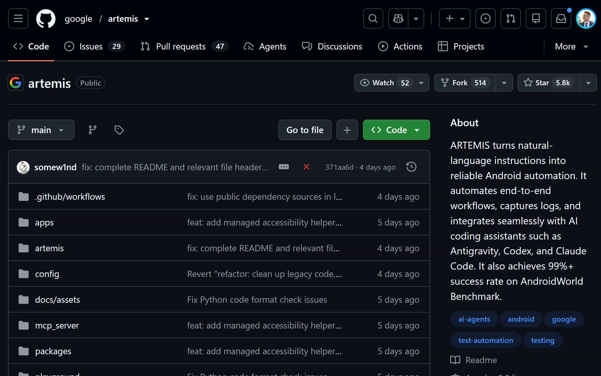Open the search magnifier button
Viewport: 601px width, 376px height.
coord(373,19)
